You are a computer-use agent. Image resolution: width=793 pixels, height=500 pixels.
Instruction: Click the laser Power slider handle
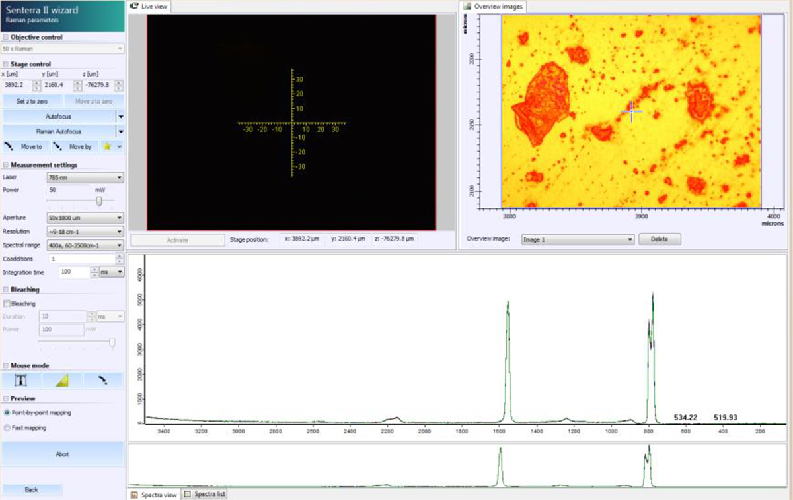pos(99,202)
